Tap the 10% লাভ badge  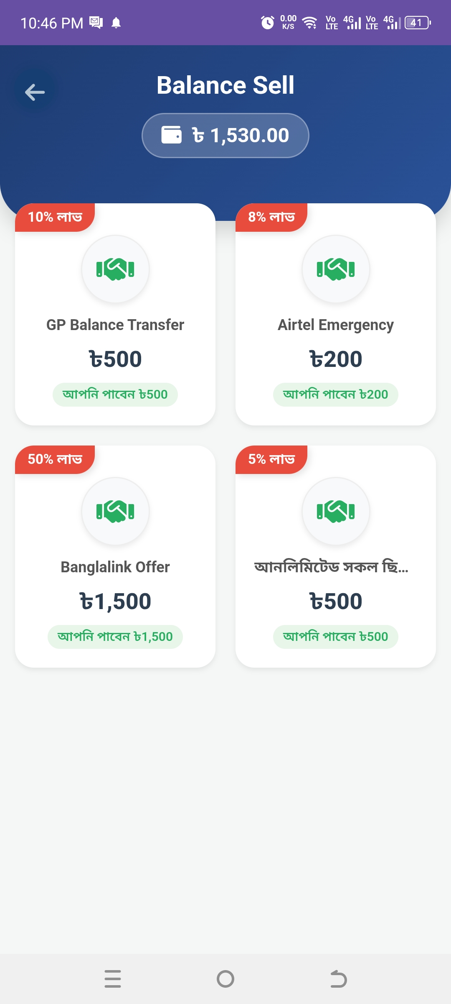[55, 217]
